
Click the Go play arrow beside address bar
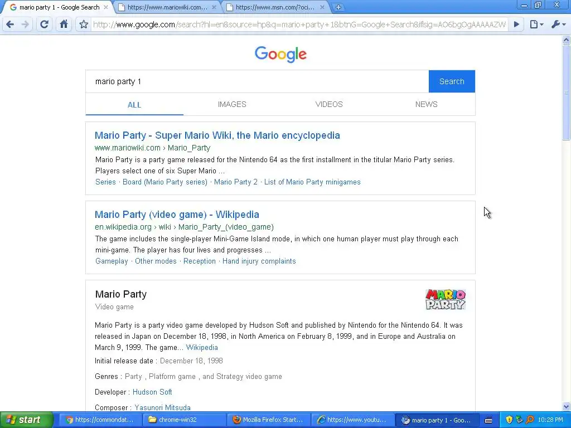click(x=516, y=25)
